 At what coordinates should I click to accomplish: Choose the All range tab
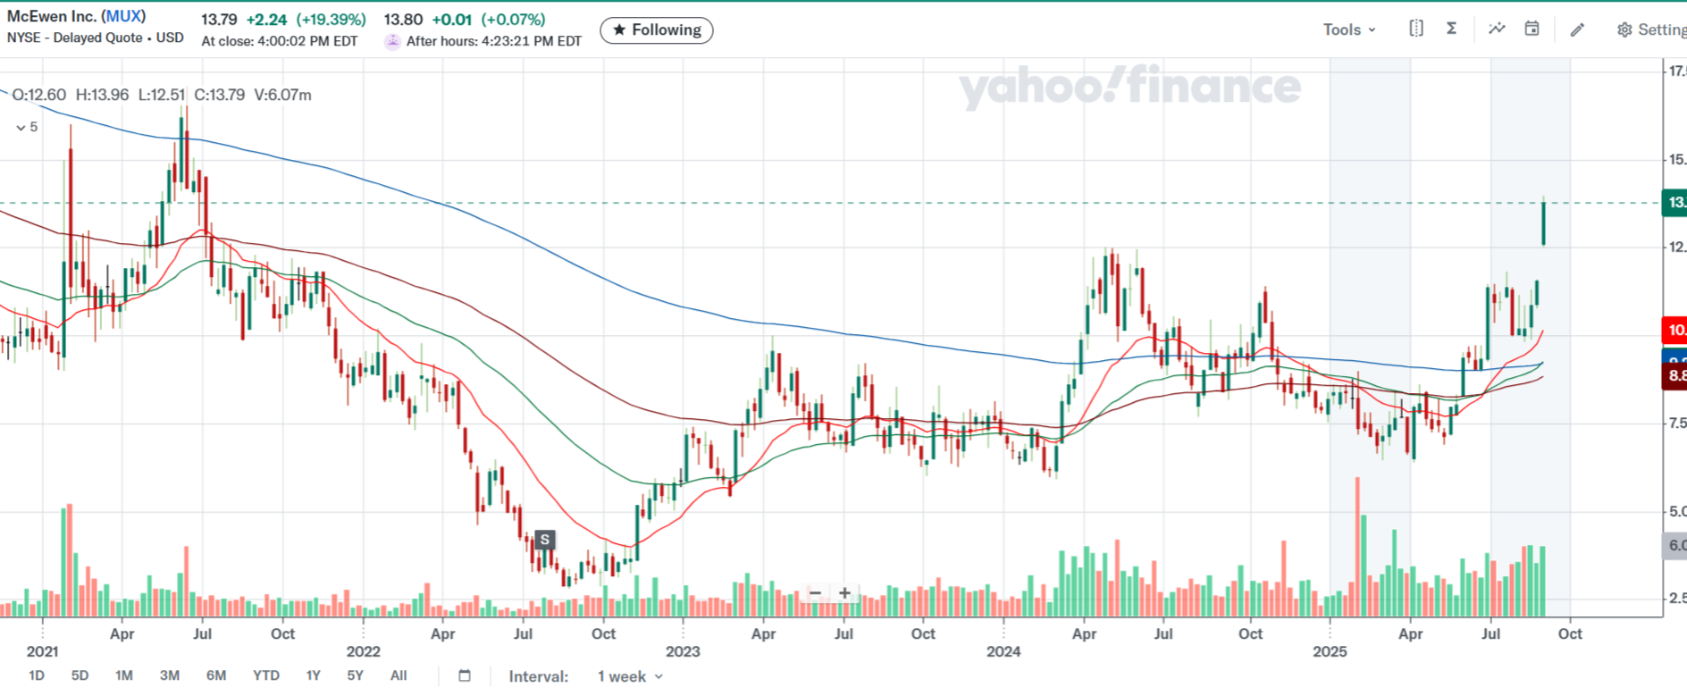[x=399, y=675]
